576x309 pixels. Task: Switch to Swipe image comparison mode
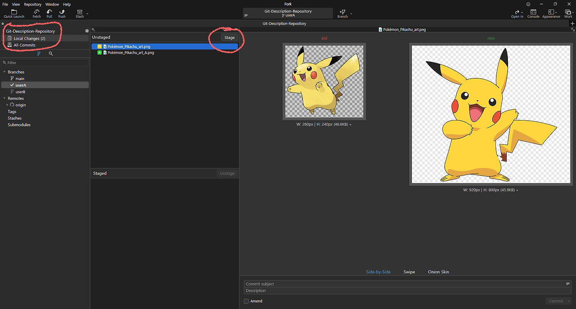tap(409, 272)
